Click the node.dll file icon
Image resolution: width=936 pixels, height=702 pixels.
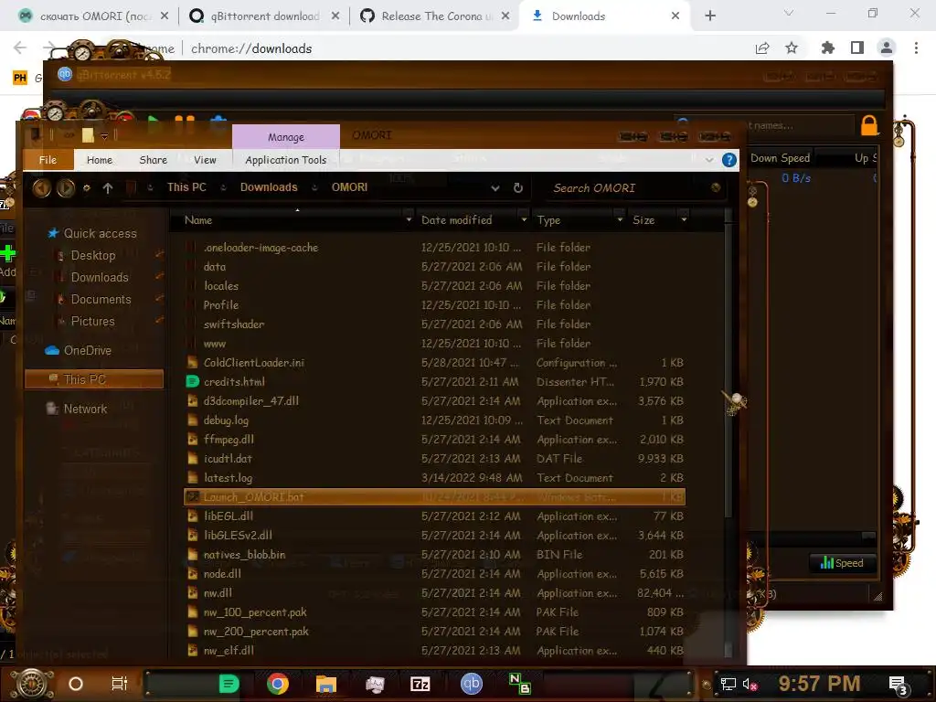(192, 574)
